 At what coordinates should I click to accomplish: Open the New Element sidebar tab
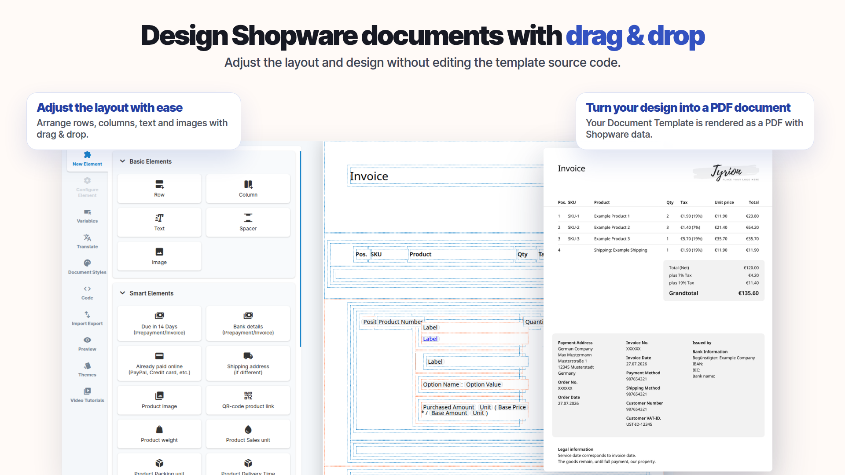(x=87, y=159)
